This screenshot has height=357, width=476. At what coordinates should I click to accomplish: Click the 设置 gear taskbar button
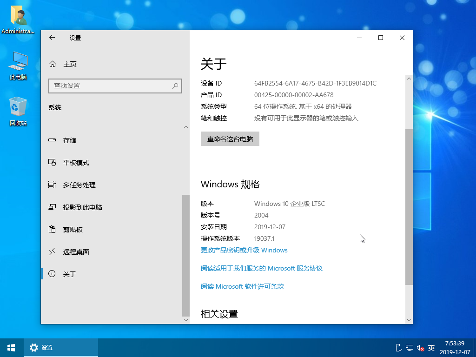(61, 348)
